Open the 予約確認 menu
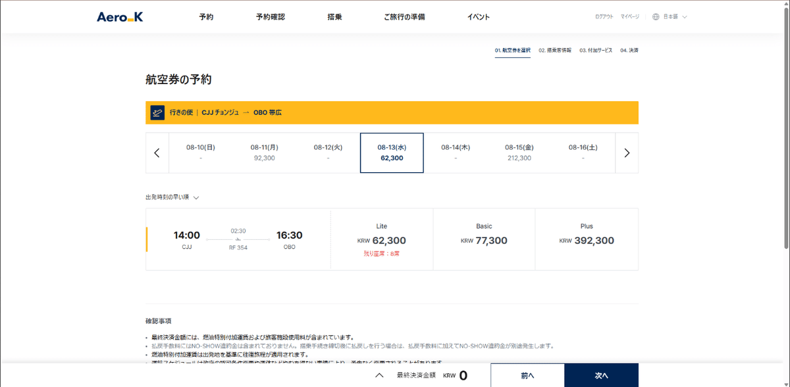Image resolution: width=790 pixels, height=387 pixels. (x=270, y=17)
